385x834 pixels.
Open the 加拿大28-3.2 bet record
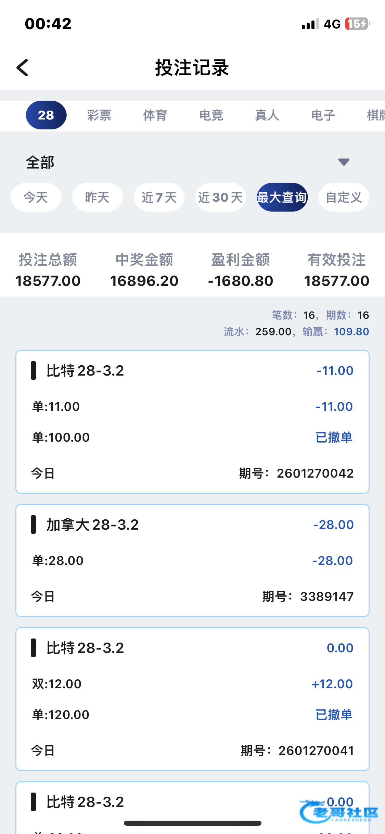[192, 560]
